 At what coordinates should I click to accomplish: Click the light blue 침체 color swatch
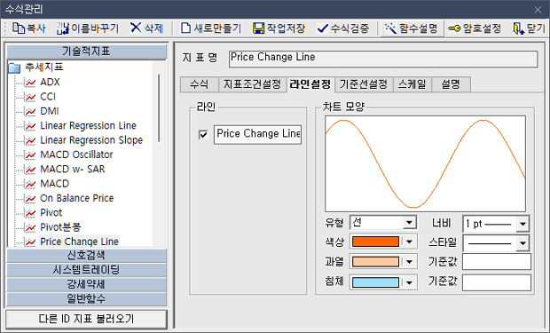coord(375,282)
